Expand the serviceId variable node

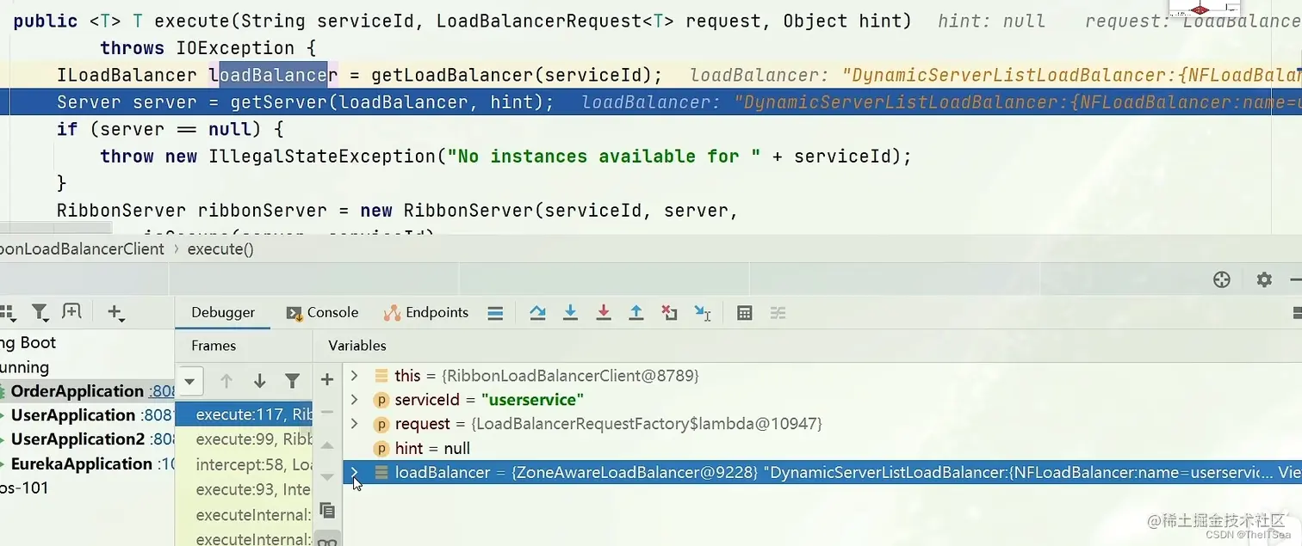tap(354, 400)
